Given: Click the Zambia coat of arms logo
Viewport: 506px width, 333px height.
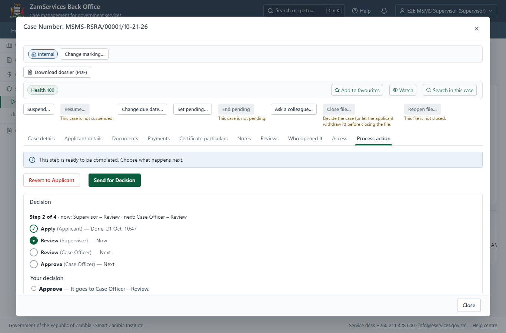Looking at the screenshot, I should pyautogui.click(x=17, y=10).
